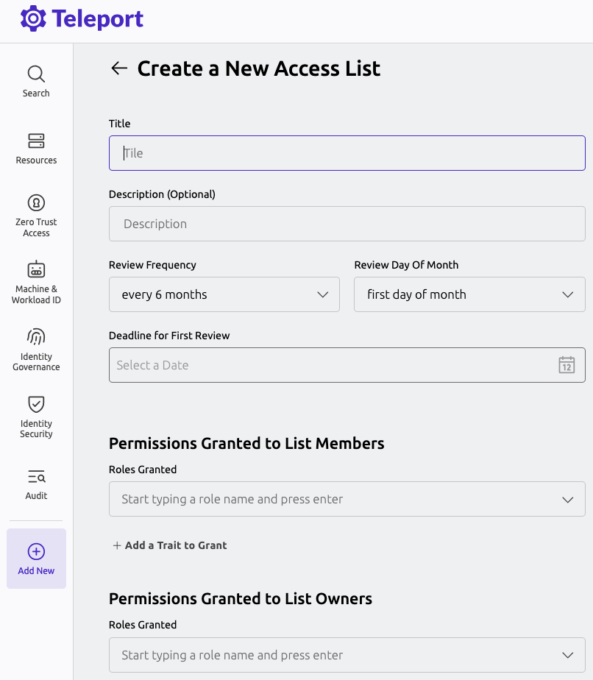Click the back arrow next to the page title
593x680 pixels.
click(118, 68)
